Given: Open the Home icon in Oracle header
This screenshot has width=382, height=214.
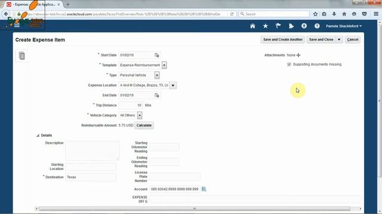Looking at the screenshot, I should coord(252,26).
